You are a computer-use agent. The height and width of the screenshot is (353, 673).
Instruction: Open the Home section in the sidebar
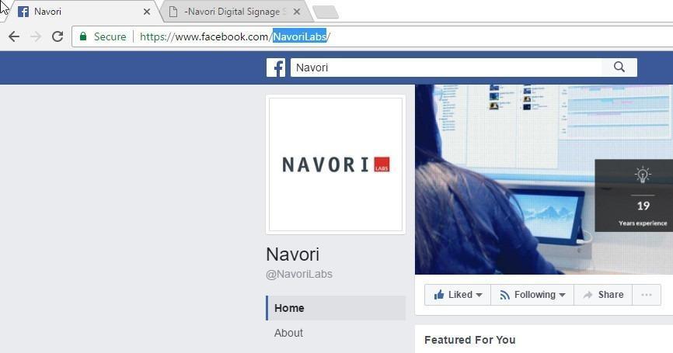point(336,308)
